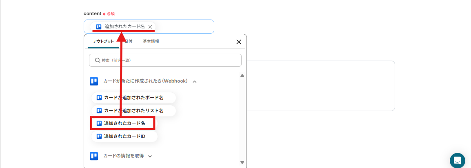This screenshot has width=471, height=168.
Task: Click the search magnifier icon
Action: pyautogui.click(x=98, y=60)
